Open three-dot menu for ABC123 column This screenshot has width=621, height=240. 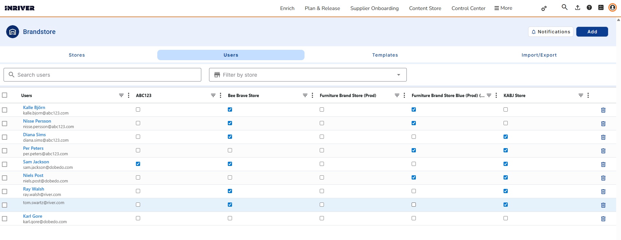(221, 95)
